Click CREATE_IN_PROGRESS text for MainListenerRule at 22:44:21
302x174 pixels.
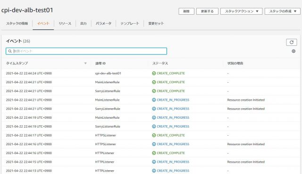[173, 100]
